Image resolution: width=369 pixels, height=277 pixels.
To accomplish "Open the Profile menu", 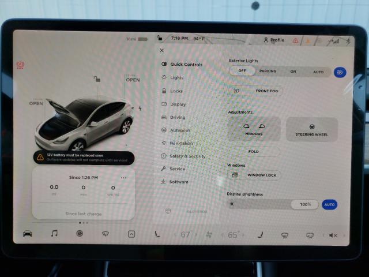I will (x=274, y=40).
